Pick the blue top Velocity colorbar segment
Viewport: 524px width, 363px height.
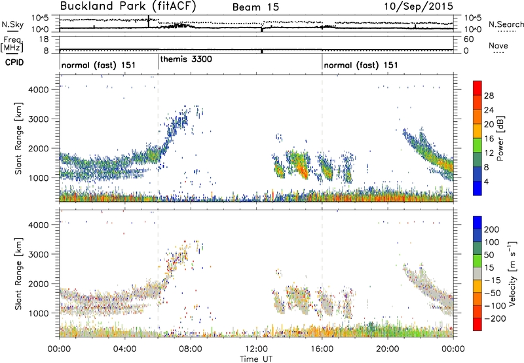tap(477, 223)
